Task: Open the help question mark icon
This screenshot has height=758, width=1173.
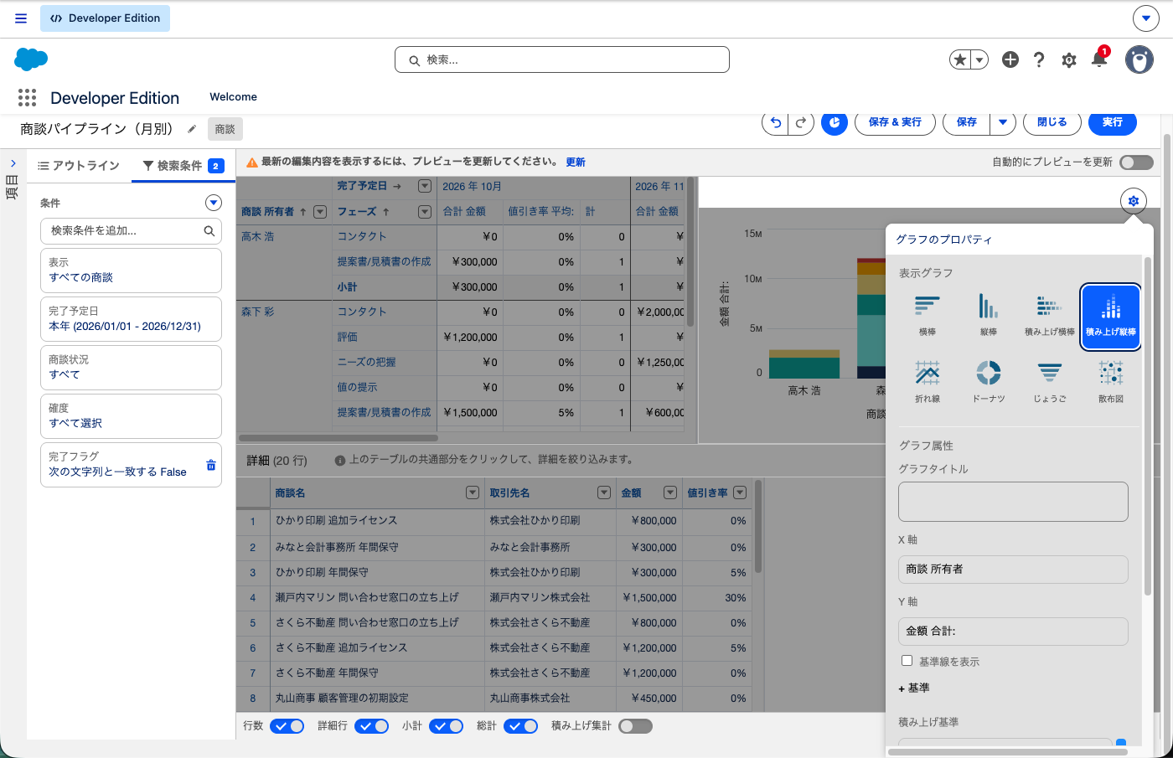Action: (1039, 59)
